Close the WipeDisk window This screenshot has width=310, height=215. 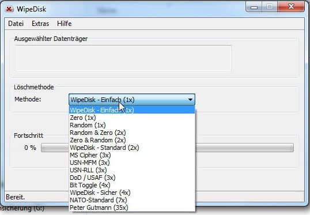point(291,7)
